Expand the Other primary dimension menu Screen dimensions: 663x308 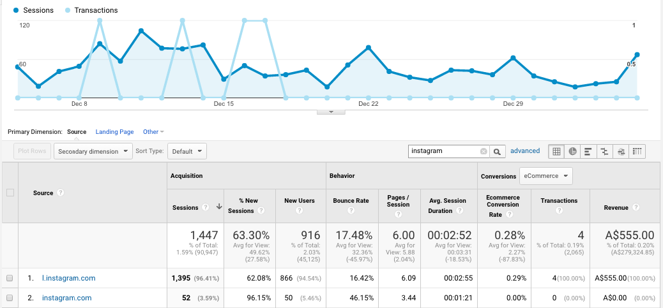click(153, 131)
